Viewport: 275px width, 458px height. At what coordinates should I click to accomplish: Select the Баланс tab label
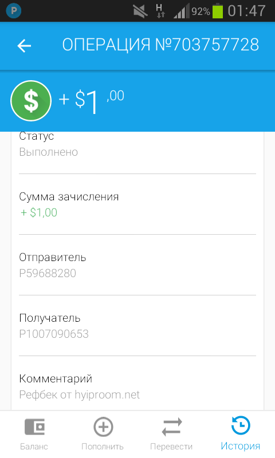(x=34, y=447)
